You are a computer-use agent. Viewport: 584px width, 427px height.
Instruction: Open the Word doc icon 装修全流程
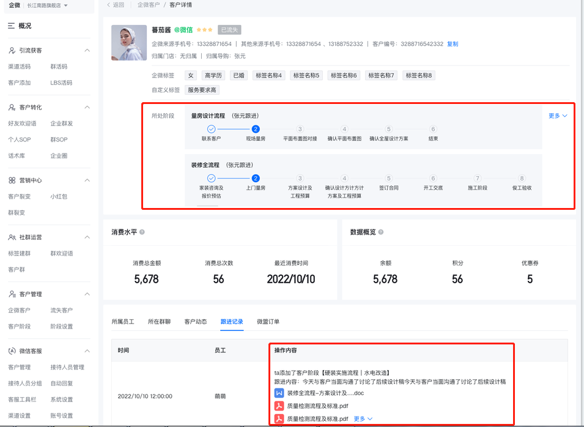[x=279, y=393]
